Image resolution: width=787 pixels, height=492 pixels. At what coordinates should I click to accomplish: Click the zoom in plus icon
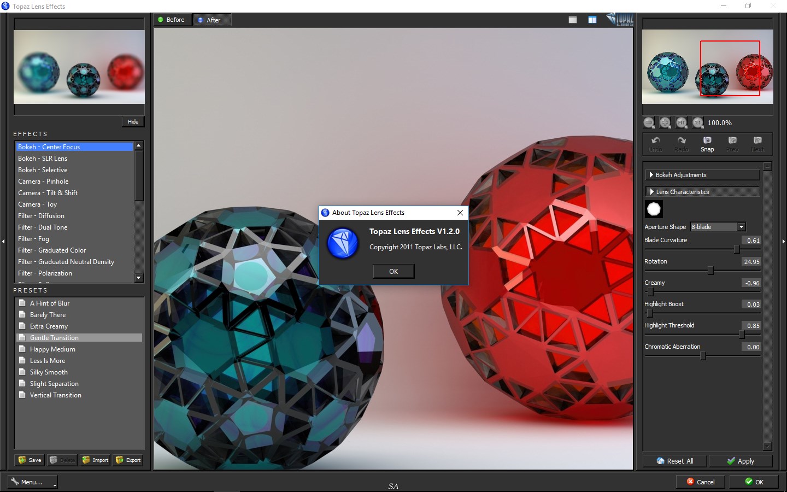(x=665, y=122)
